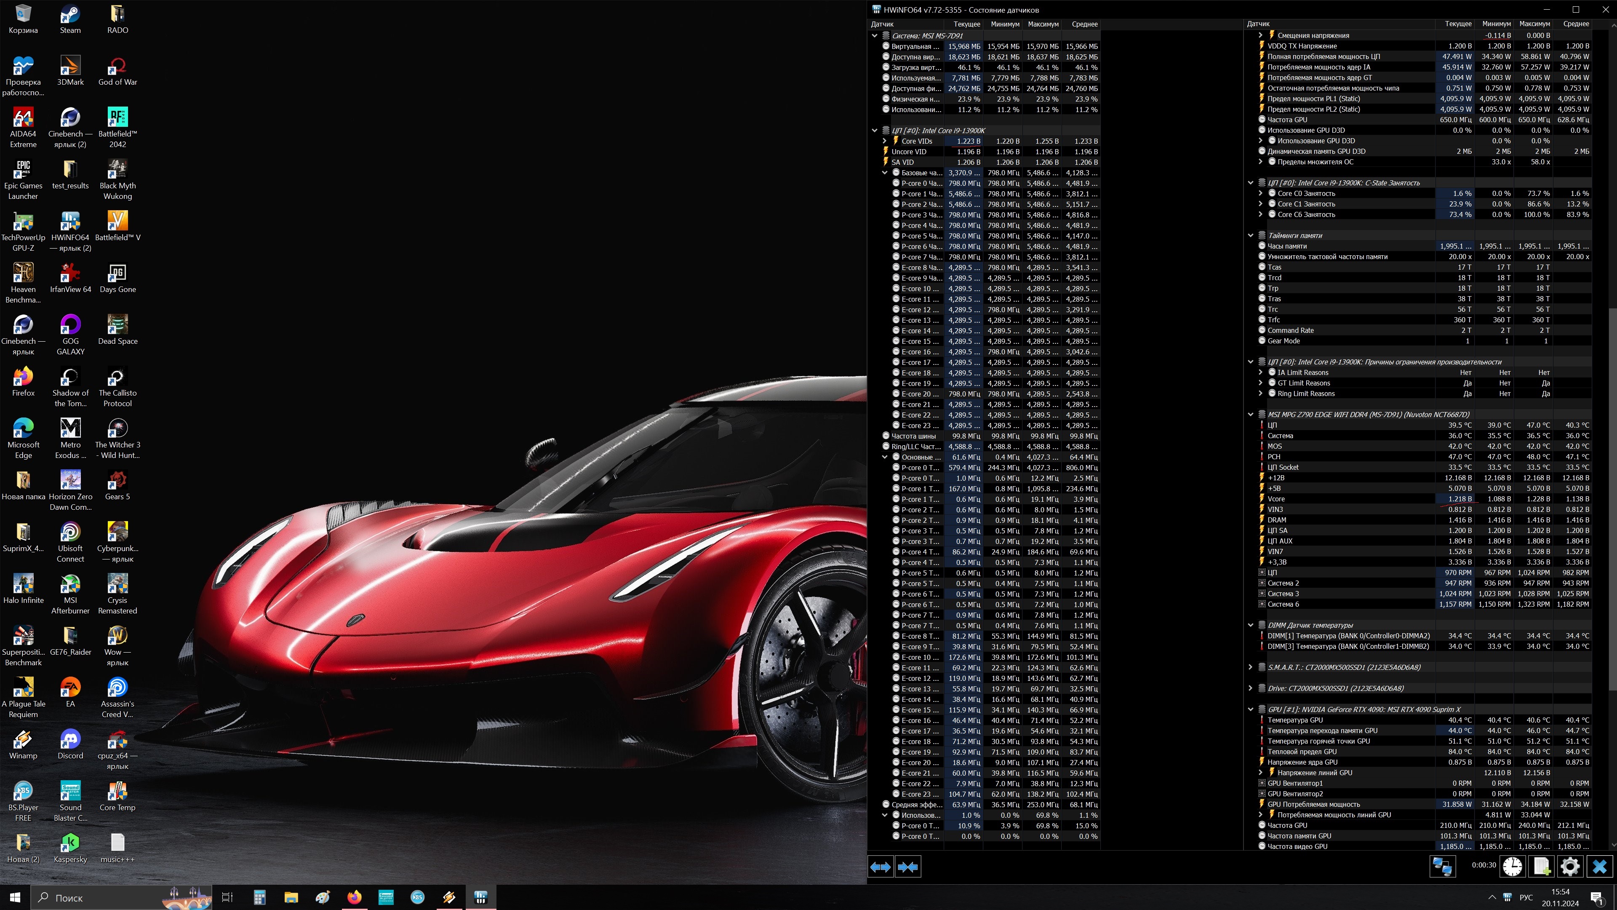Click the Среднее column header in right panel
Screen dimensions: 1617x910
[x=1576, y=24]
